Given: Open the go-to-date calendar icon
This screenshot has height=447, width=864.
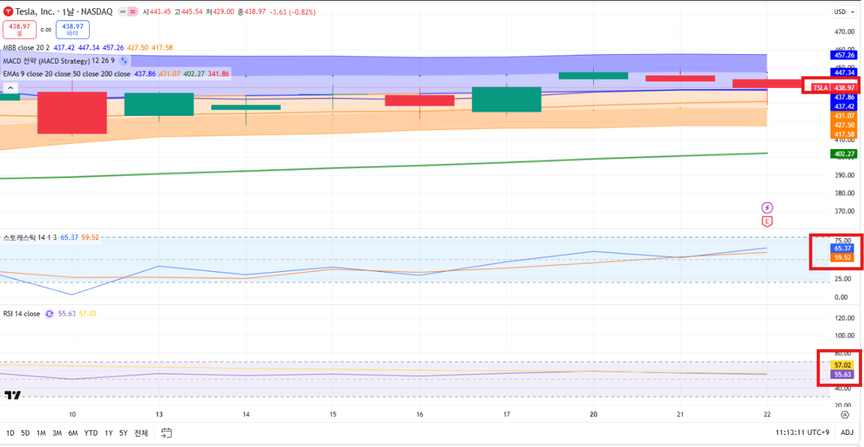Looking at the screenshot, I should point(166,433).
